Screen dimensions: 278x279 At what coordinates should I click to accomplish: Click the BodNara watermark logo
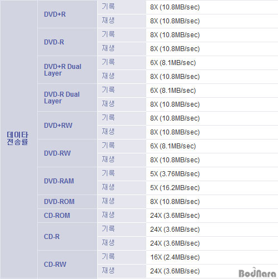[257, 273]
